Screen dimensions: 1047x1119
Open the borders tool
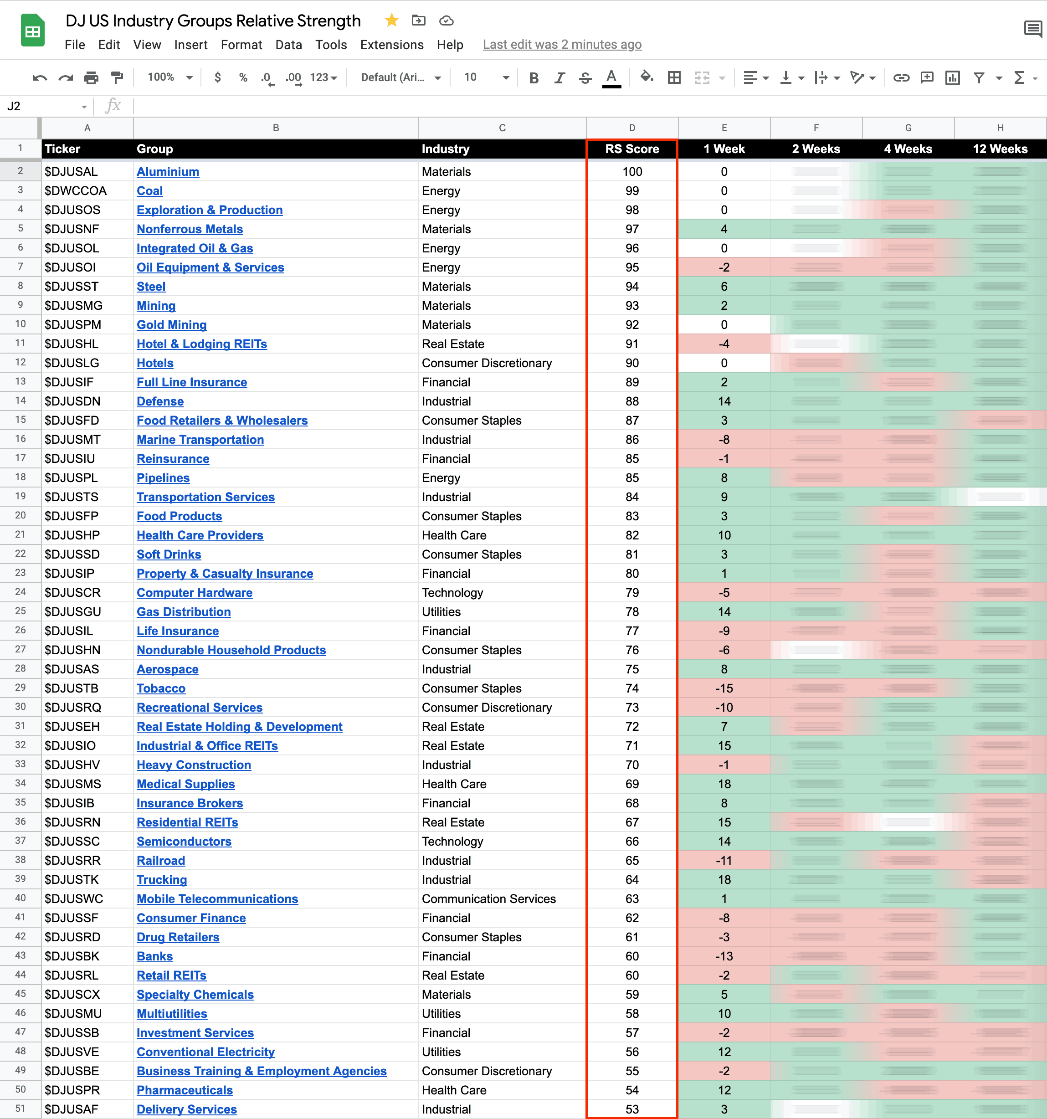coord(674,77)
